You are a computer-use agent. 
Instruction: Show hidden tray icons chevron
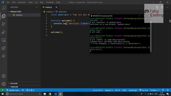(x=145, y=94)
